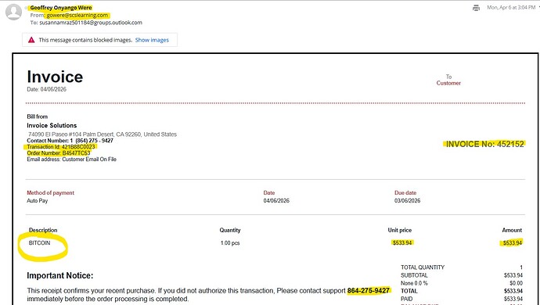540x305 pixels.
Task: Click 'This message contains blocked images' text
Action: click(85, 40)
